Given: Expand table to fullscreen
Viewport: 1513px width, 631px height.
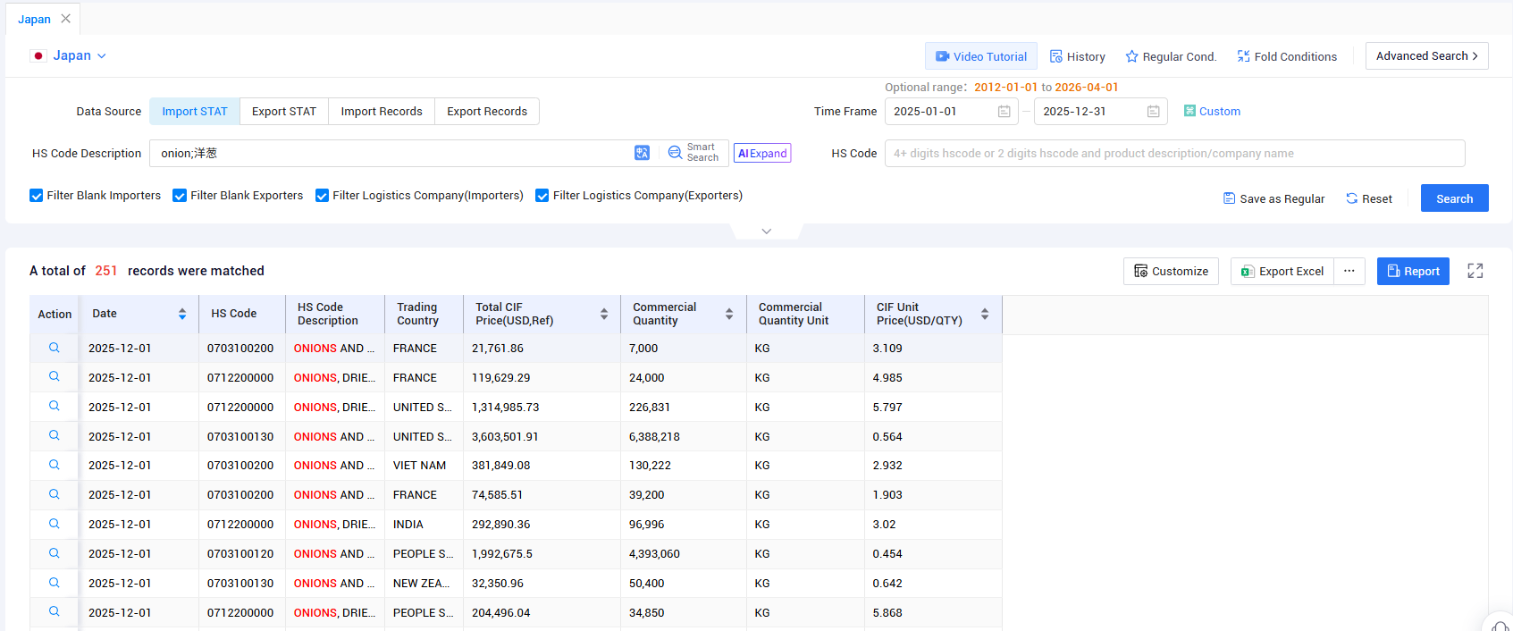Looking at the screenshot, I should click(x=1475, y=271).
